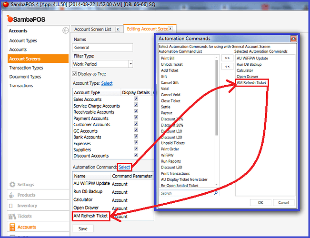
Task: Select Re-Open Settled Ticket in command list
Action: pyautogui.click(x=180, y=186)
